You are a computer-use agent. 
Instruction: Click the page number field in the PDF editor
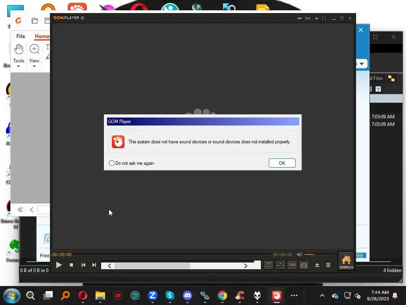pos(44,210)
